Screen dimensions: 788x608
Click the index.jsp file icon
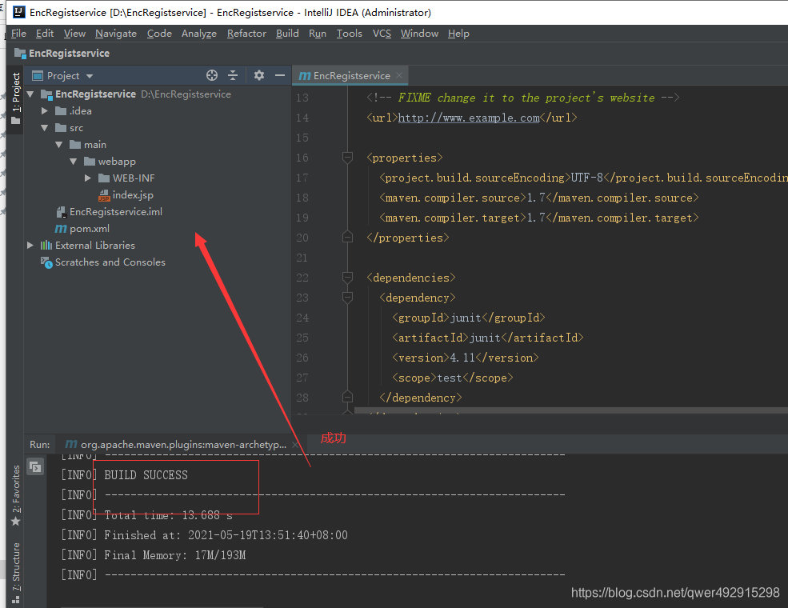tap(104, 195)
